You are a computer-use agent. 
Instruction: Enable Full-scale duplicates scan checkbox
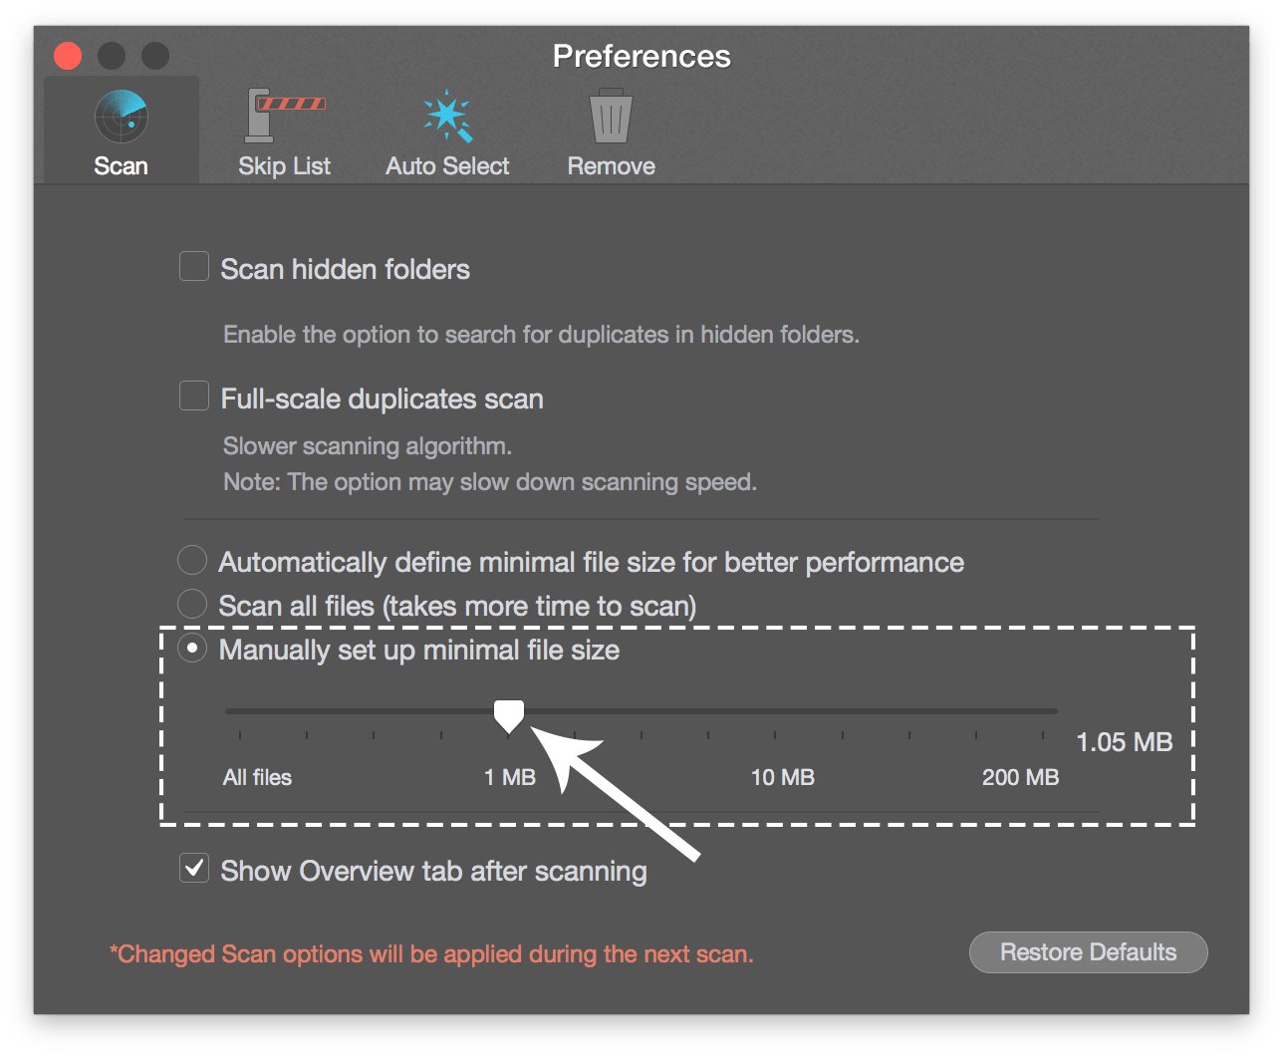193,396
